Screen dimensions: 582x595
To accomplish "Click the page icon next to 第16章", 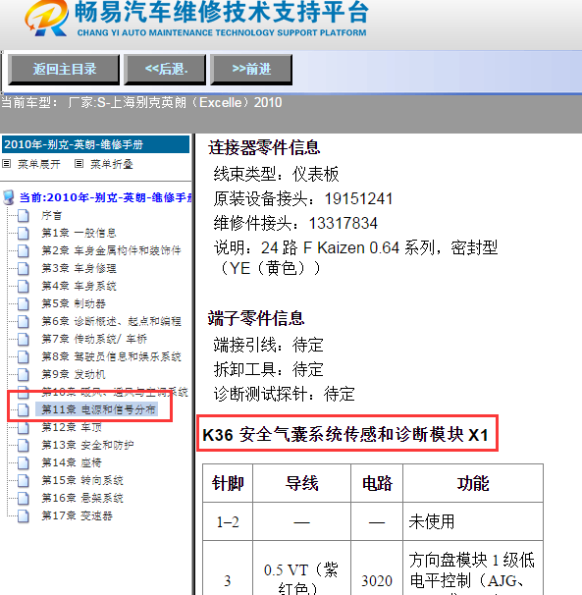I will tap(24, 498).
